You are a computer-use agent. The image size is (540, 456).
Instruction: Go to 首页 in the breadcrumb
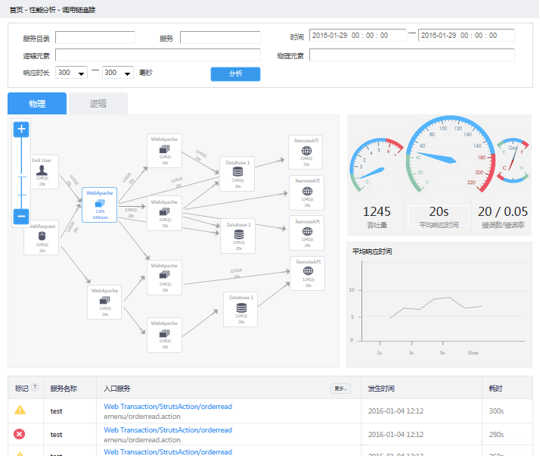point(16,10)
